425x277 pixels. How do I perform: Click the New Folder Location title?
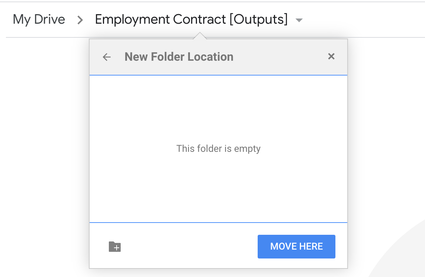[x=179, y=57]
